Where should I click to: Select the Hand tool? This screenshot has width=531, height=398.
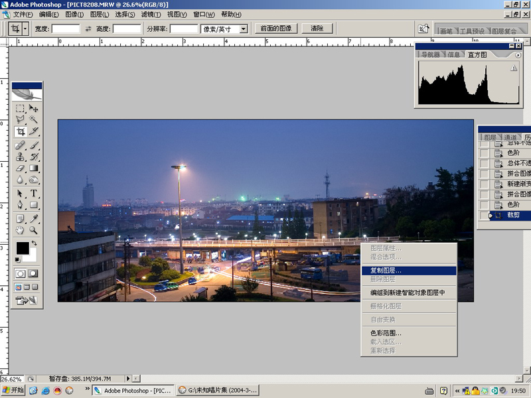tap(20, 230)
